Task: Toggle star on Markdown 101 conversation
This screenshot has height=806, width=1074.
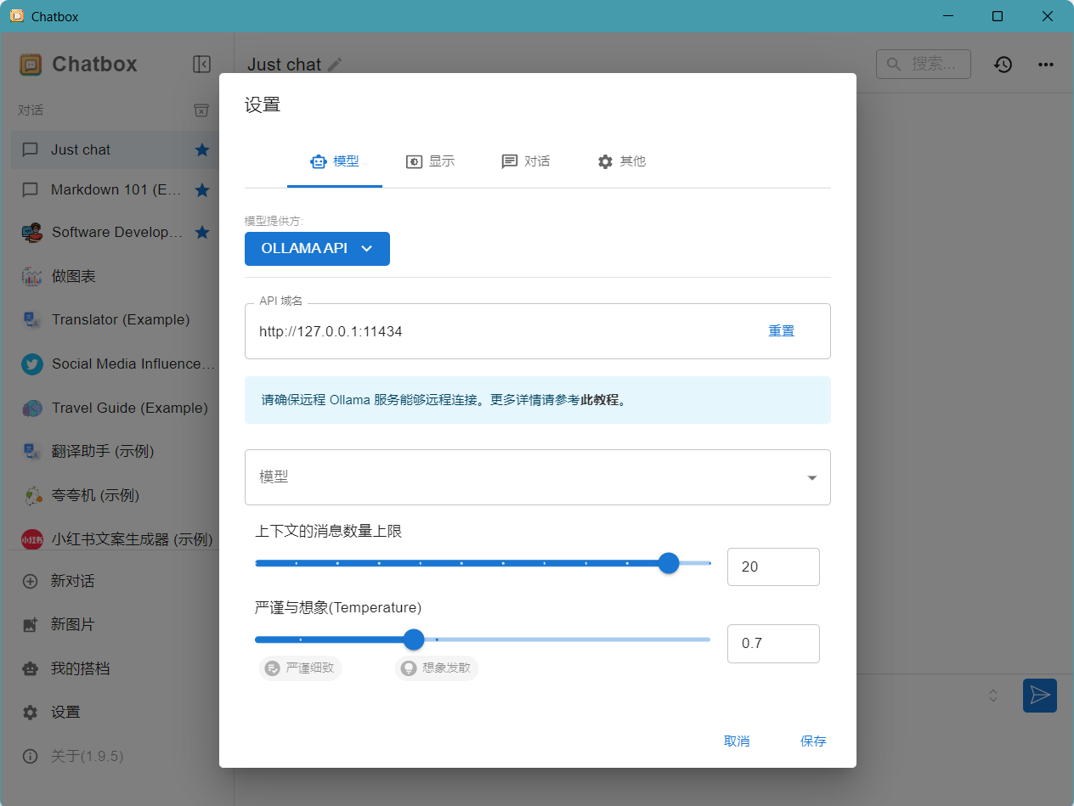Action: click(202, 190)
